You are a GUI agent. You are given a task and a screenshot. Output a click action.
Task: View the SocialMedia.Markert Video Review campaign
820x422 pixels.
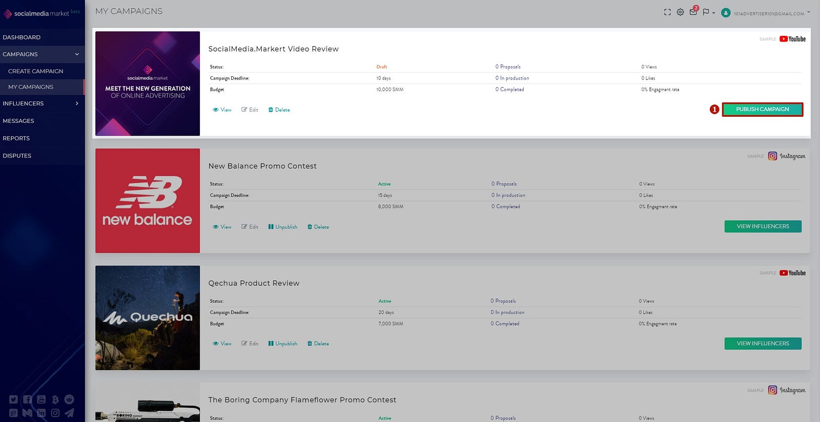pos(222,110)
